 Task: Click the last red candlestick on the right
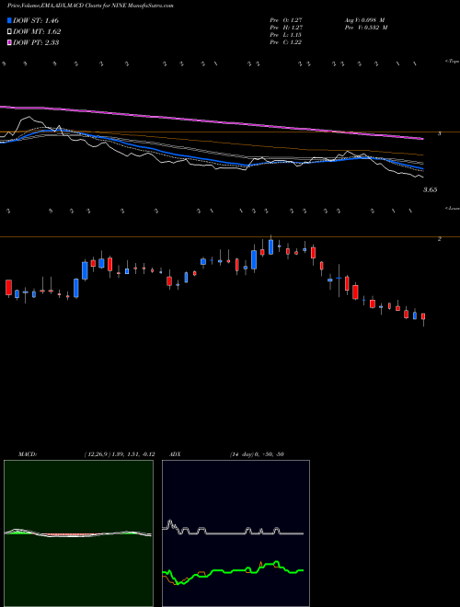(x=423, y=320)
